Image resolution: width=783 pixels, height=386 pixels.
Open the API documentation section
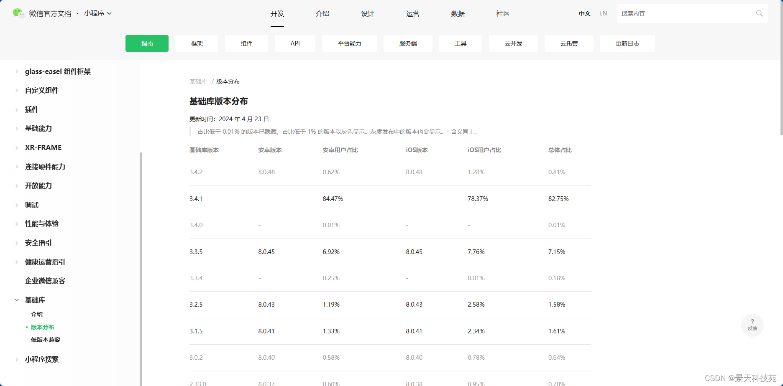coord(295,43)
